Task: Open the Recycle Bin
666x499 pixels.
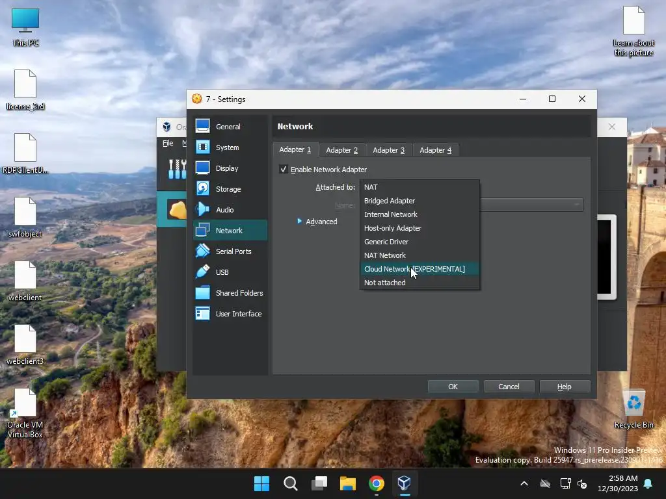Action: (x=633, y=409)
